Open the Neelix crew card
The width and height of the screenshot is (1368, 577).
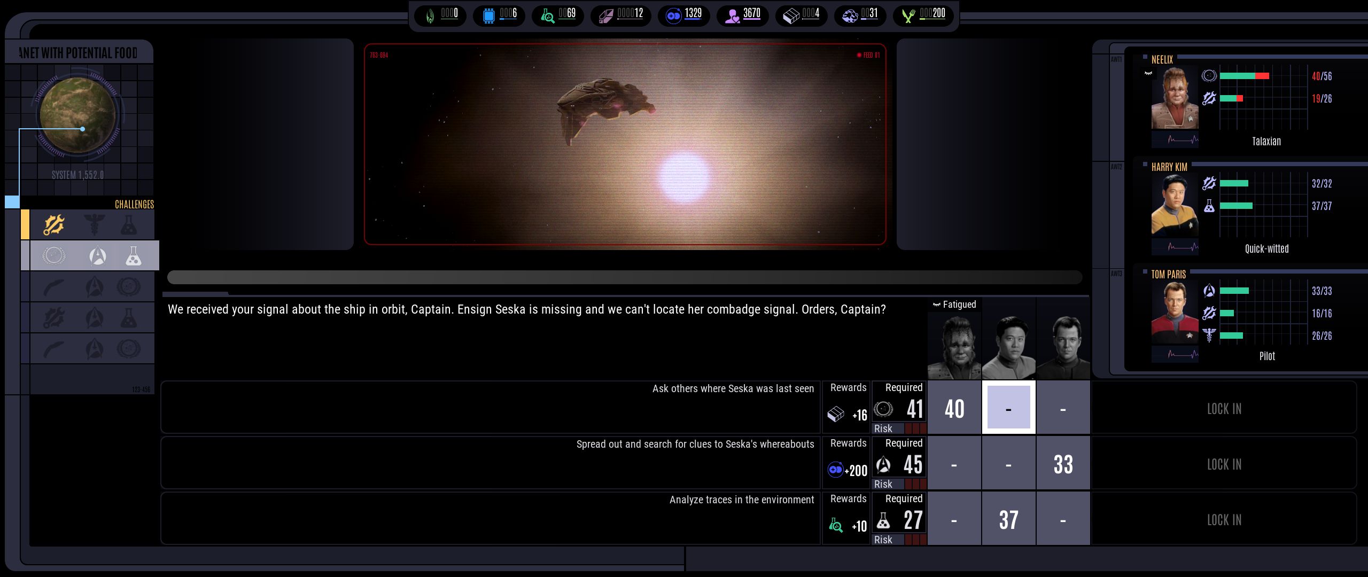pyautogui.click(x=1174, y=99)
